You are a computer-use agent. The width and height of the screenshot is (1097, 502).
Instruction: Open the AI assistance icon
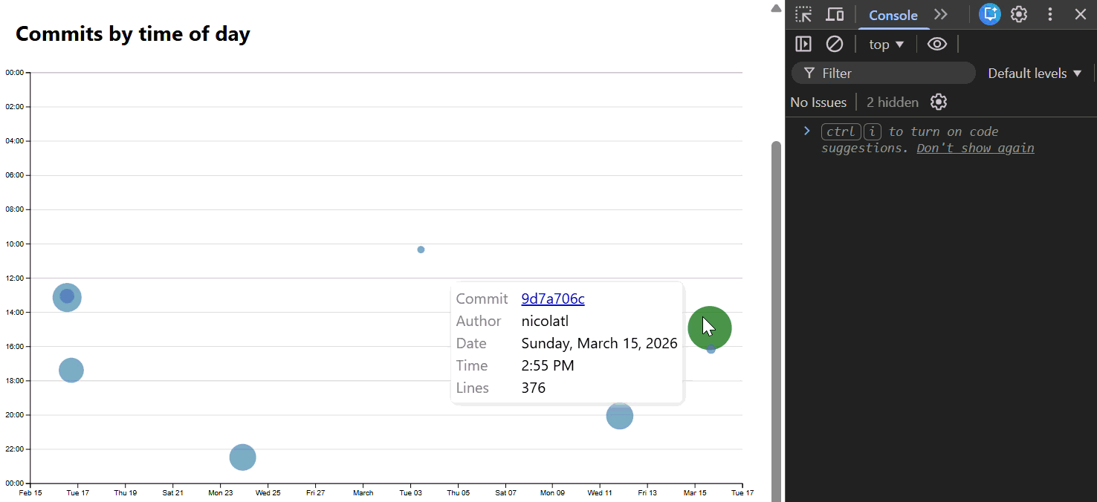[989, 14]
